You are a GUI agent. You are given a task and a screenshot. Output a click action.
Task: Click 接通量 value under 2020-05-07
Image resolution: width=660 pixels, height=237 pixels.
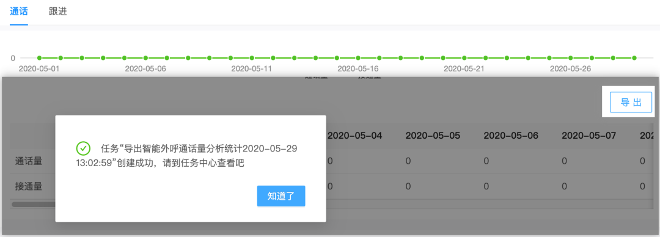point(564,186)
